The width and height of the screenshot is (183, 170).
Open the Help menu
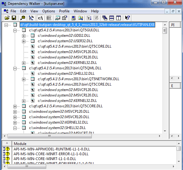click(x=95, y=11)
